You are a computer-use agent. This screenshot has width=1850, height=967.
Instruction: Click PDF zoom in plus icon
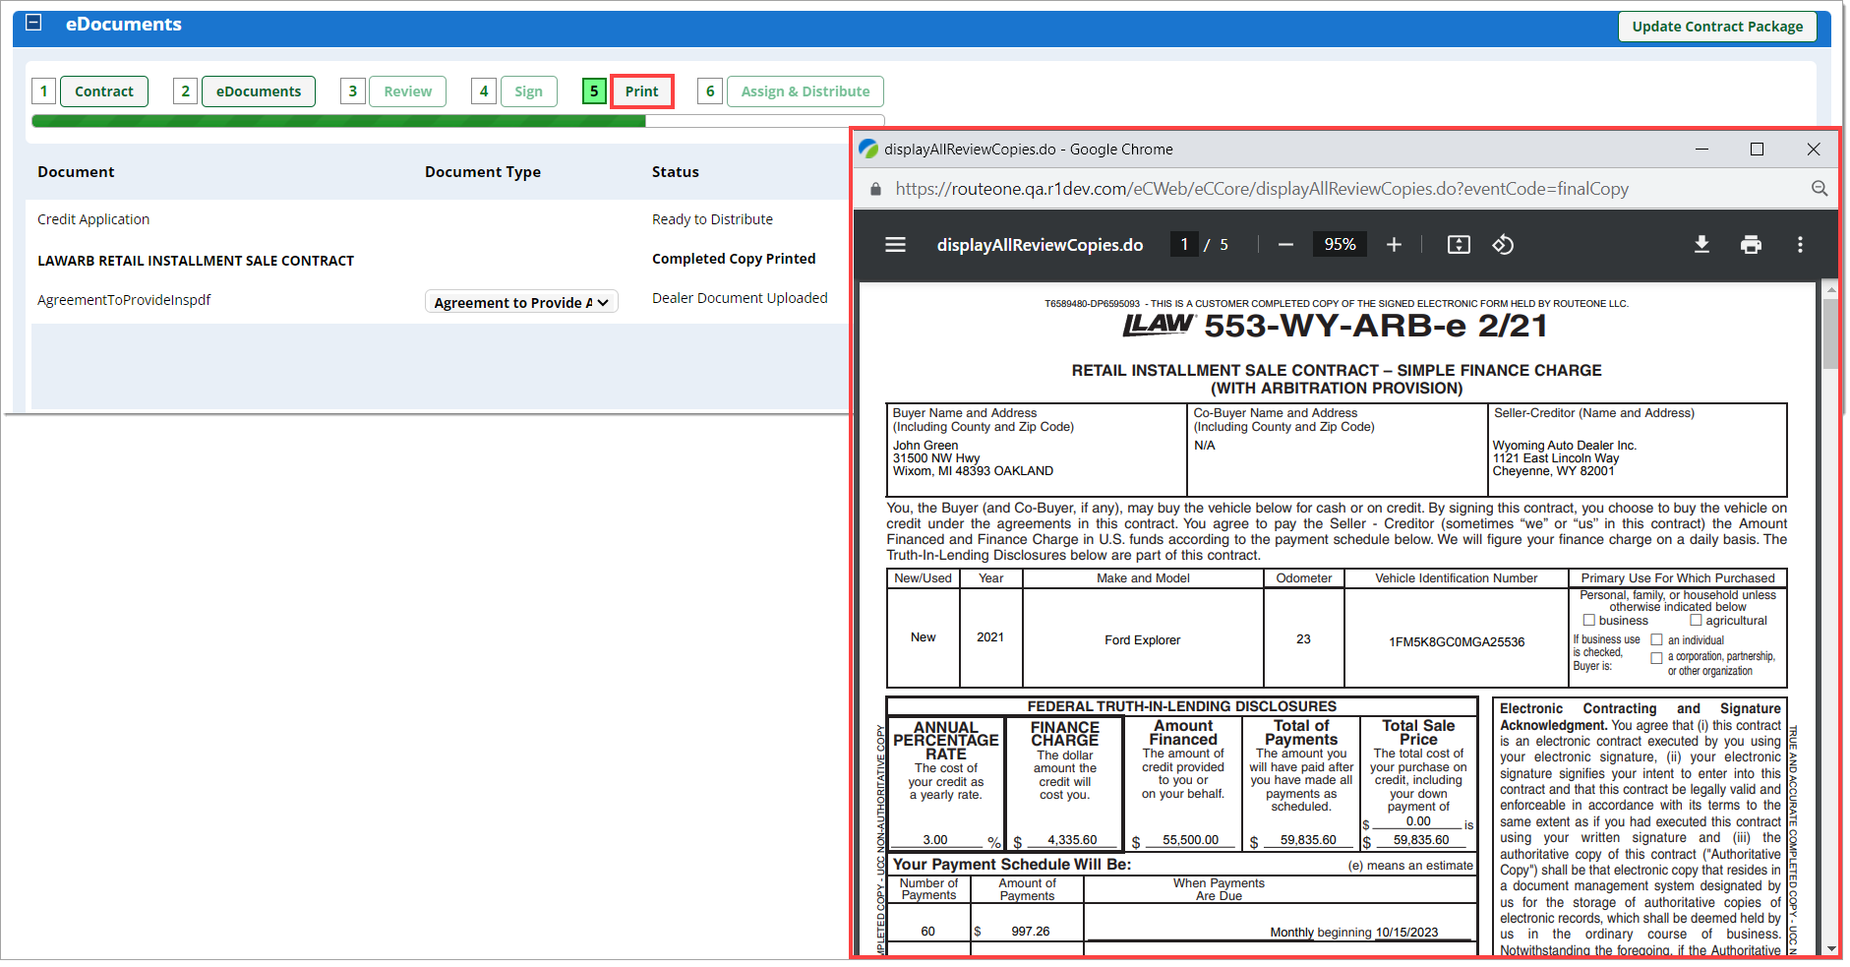1394,245
